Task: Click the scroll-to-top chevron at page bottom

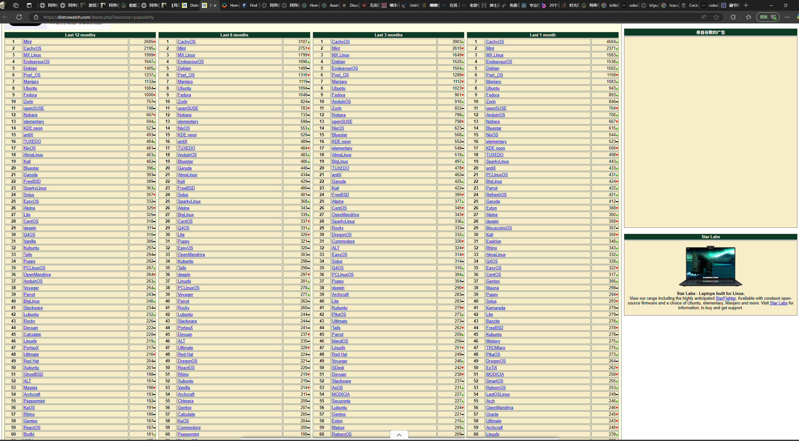Action: (399, 435)
